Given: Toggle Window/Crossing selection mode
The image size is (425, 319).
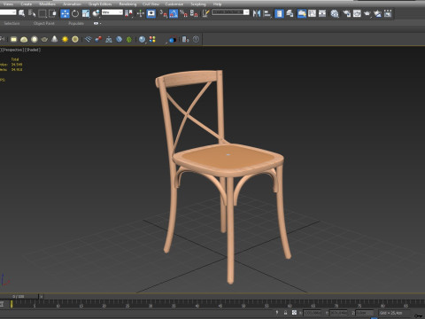Looking at the screenshot, I should [52, 13].
